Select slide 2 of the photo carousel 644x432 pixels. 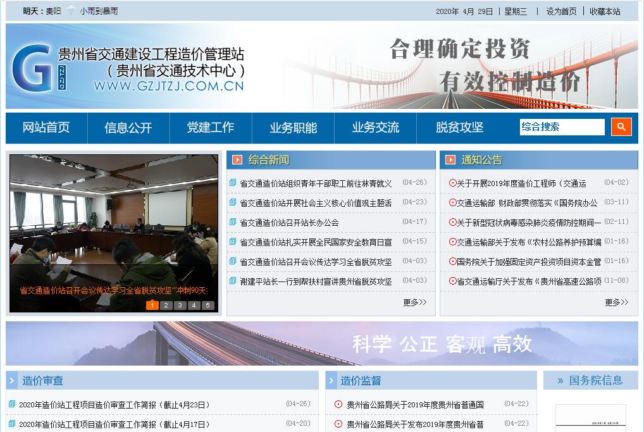(166, 305)
